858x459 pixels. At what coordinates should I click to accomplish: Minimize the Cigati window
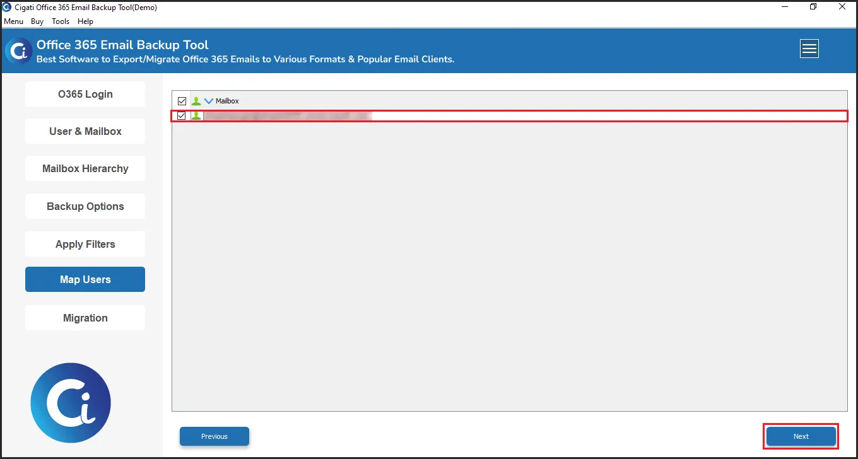pyautogui.click(x=785, y=7)
